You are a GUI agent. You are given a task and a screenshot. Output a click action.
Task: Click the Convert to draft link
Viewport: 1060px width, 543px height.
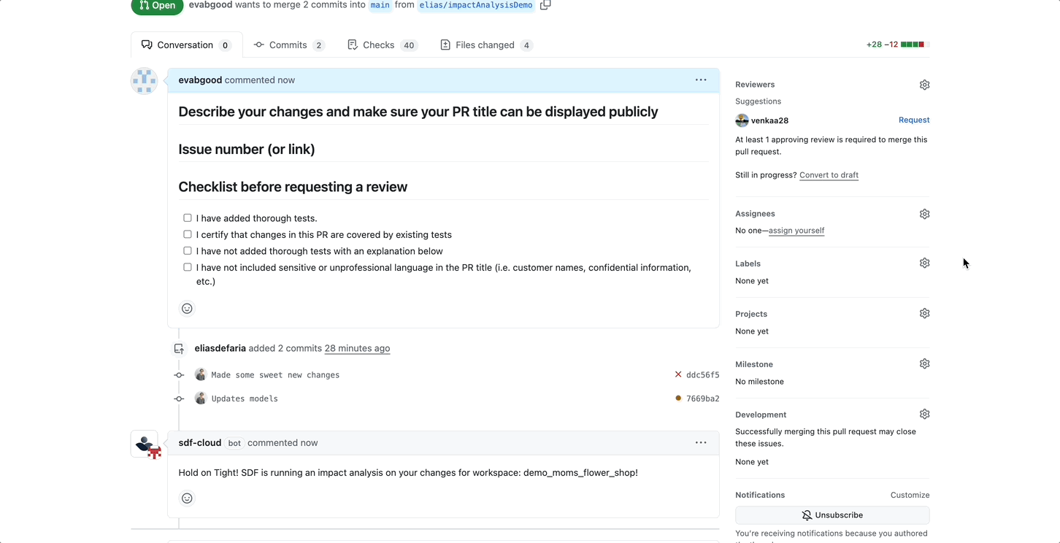(829, 175)
